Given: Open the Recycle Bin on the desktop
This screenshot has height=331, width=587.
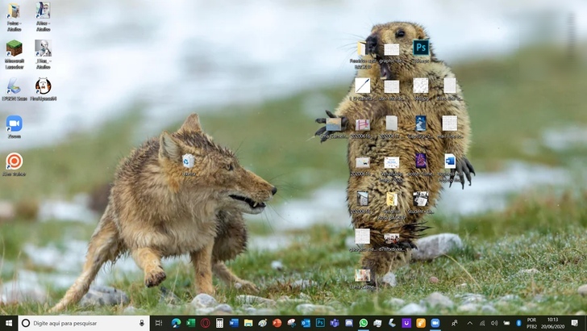Looking at the screenshot, I should 189,161.
